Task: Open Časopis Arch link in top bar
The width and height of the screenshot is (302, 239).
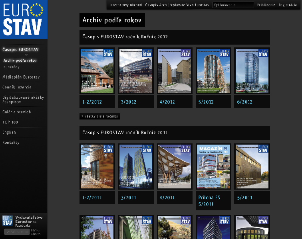Action: click(x=156, y=5)
